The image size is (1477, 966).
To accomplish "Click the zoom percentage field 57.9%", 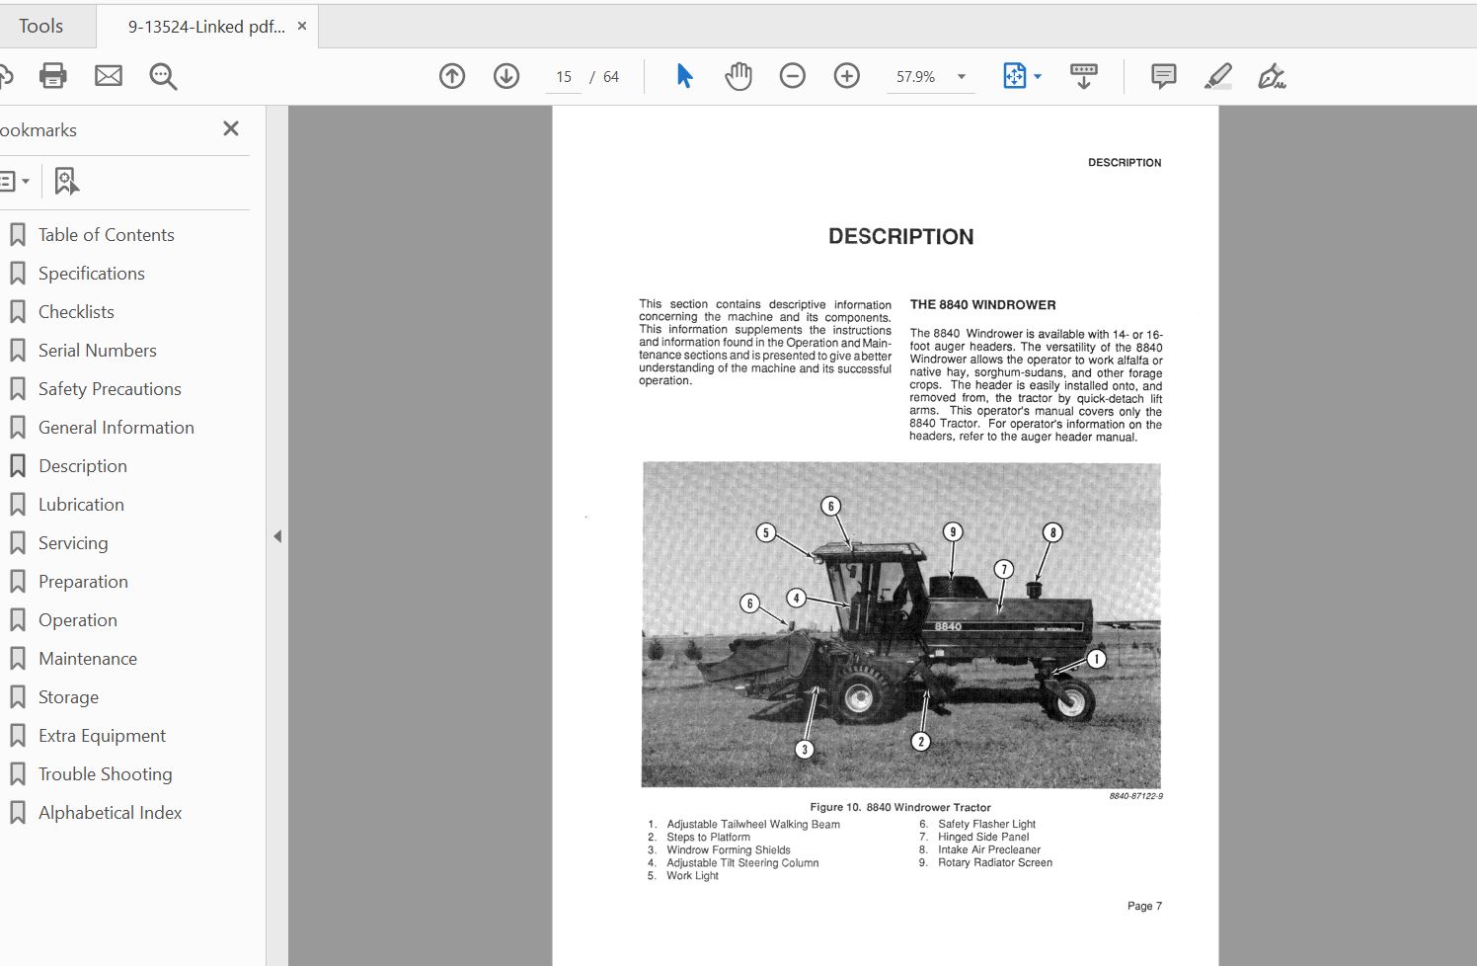I will (916, 77).
